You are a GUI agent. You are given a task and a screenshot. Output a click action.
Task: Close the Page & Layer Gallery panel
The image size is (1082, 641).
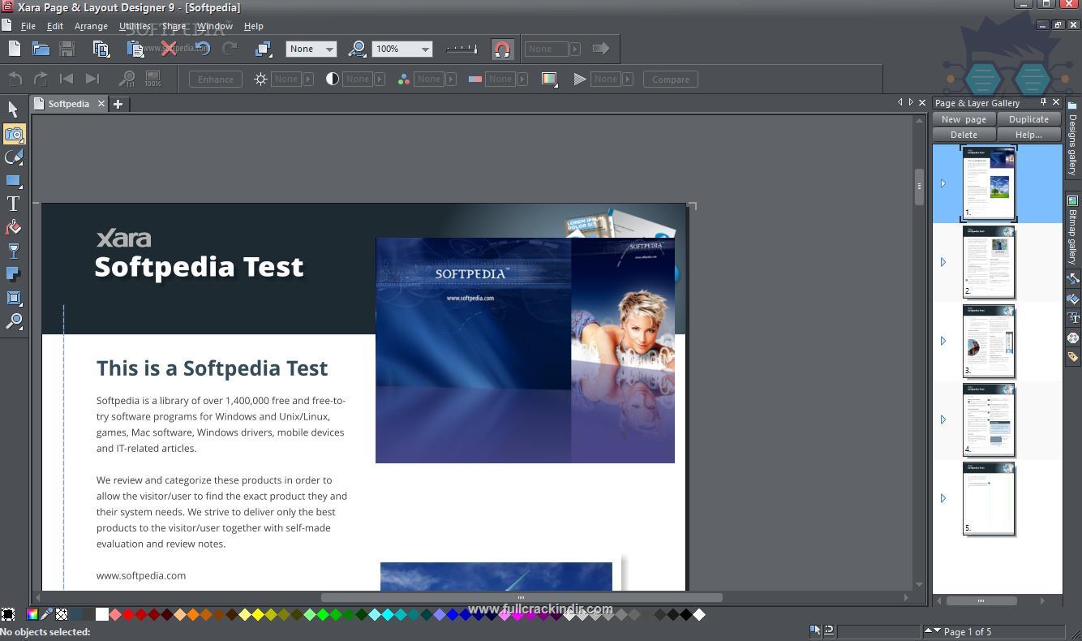tap(1055, 102)
